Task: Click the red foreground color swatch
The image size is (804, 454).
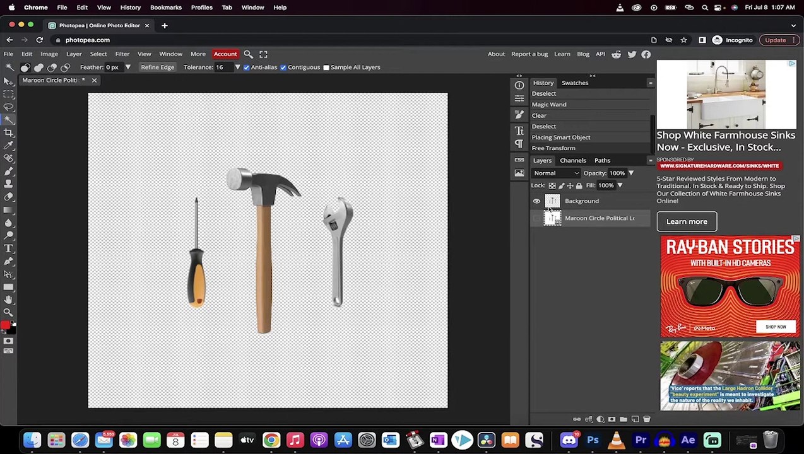Action: (x=5, y=325)
